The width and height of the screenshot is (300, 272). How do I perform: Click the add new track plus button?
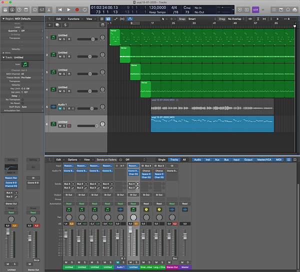[x=49, y=24]
